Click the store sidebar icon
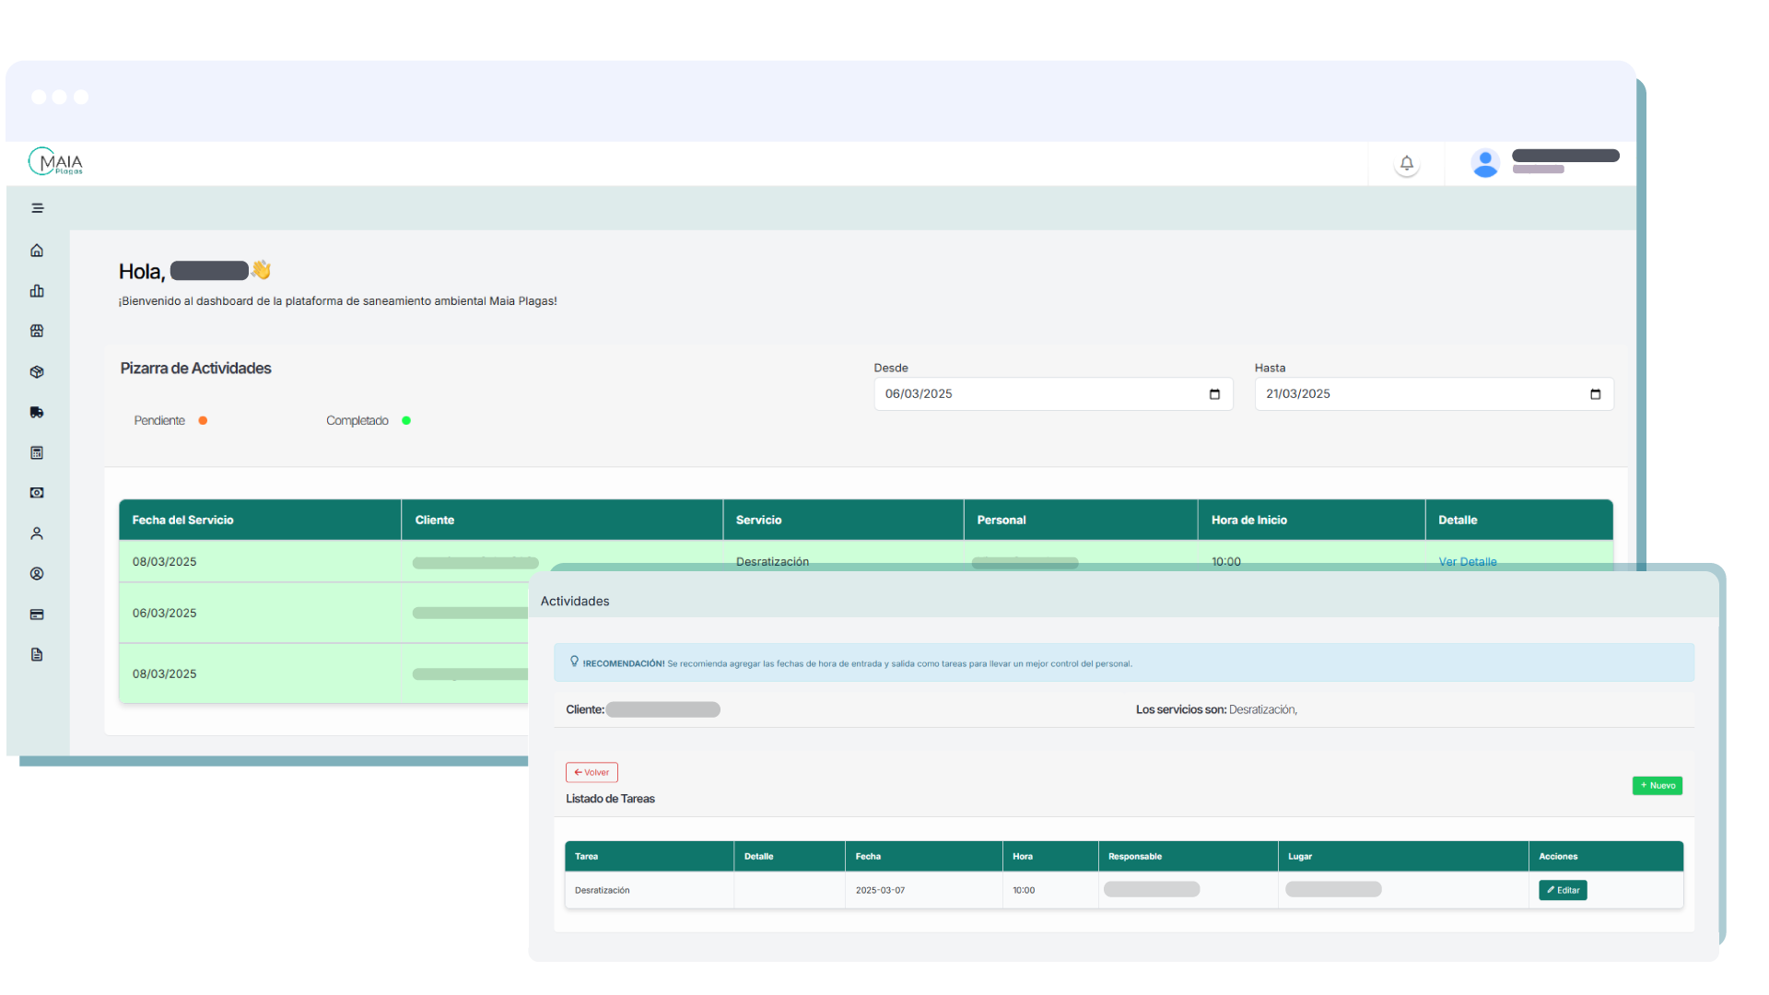The width and height of the screenshot is (1769, 995). 37,331
